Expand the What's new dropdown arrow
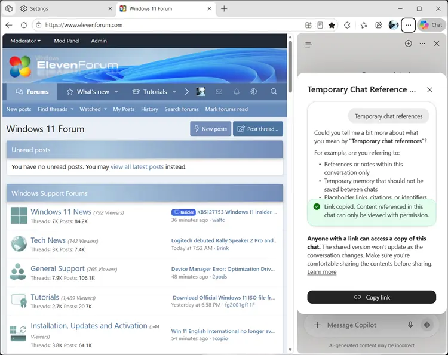Screen dimensions: 448x355 pyautogui.click(x=116, y=92)
